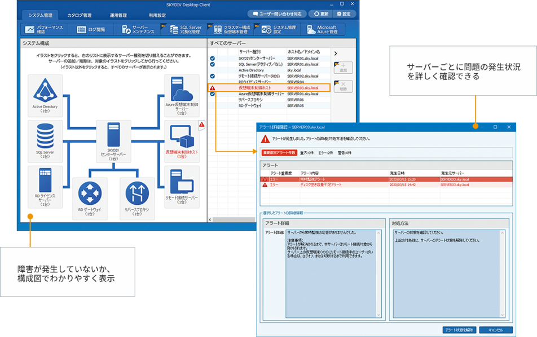537x337 pixels.
Task: Click 重要度別アラート件数 red label
Action: pyautogui.click(x=279, y=153)
